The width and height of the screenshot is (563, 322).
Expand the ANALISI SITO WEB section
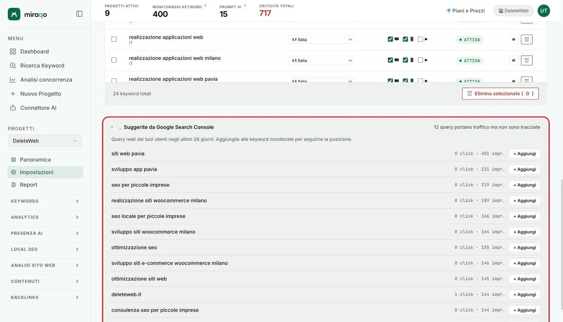pos(45,265)
